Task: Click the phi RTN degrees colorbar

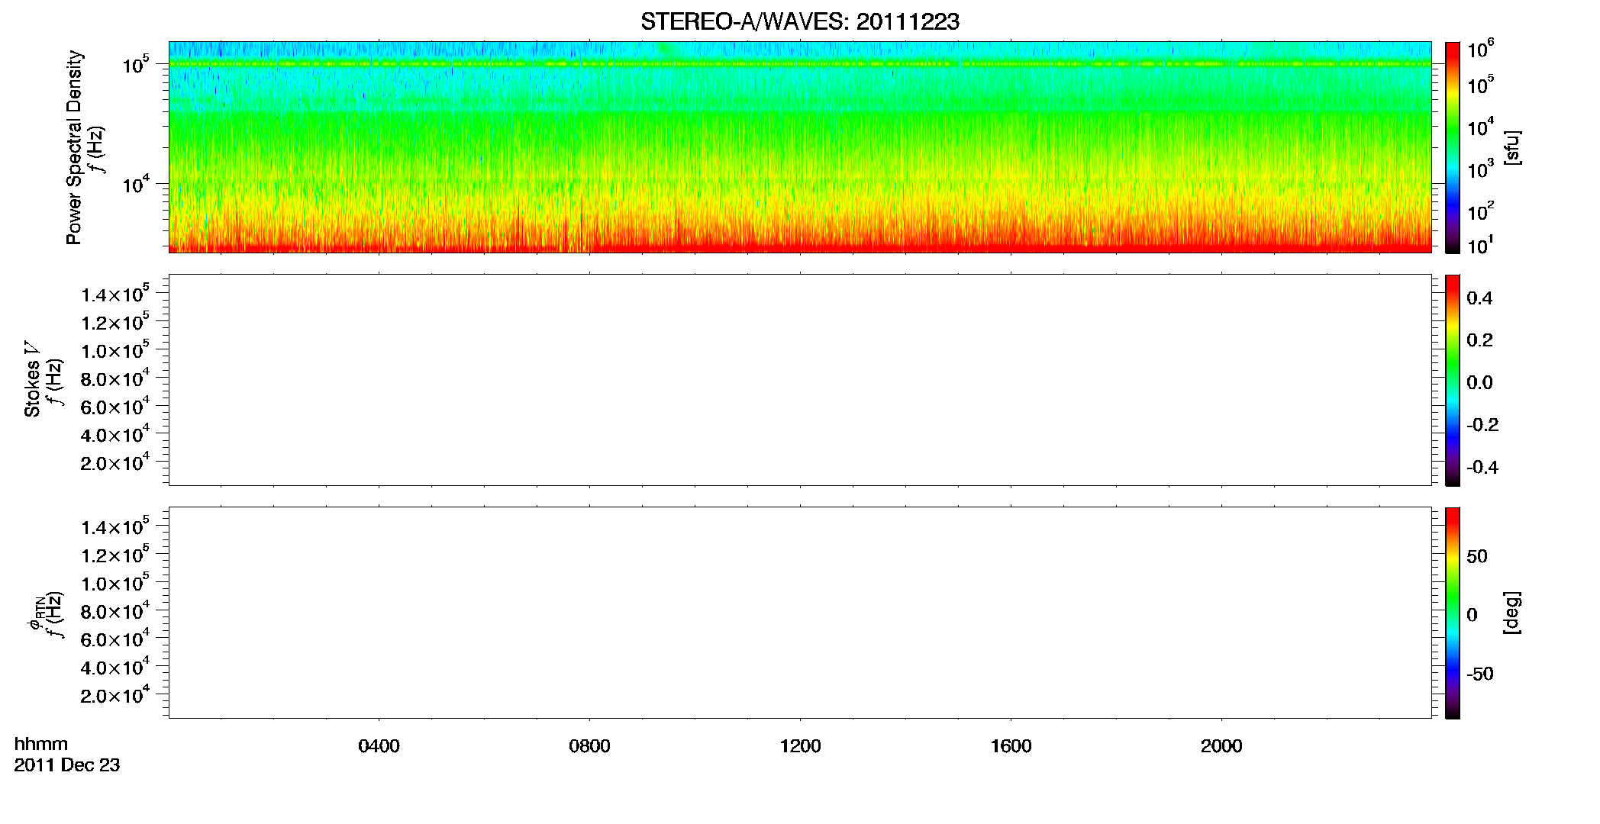Action: tap(1452, 613)
